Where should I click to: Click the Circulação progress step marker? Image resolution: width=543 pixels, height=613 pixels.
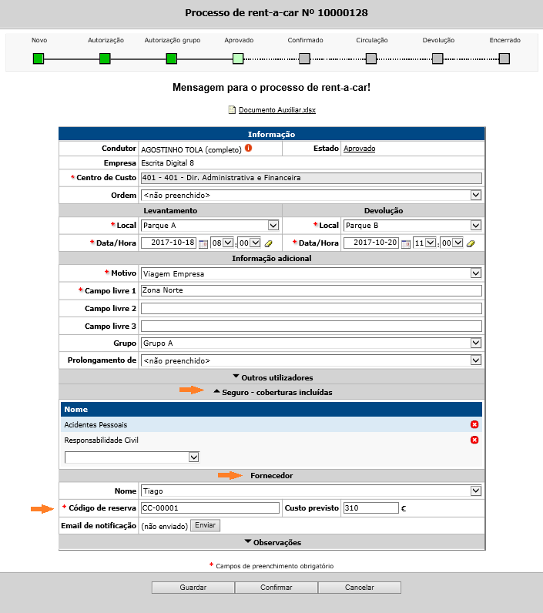point(371,59)
